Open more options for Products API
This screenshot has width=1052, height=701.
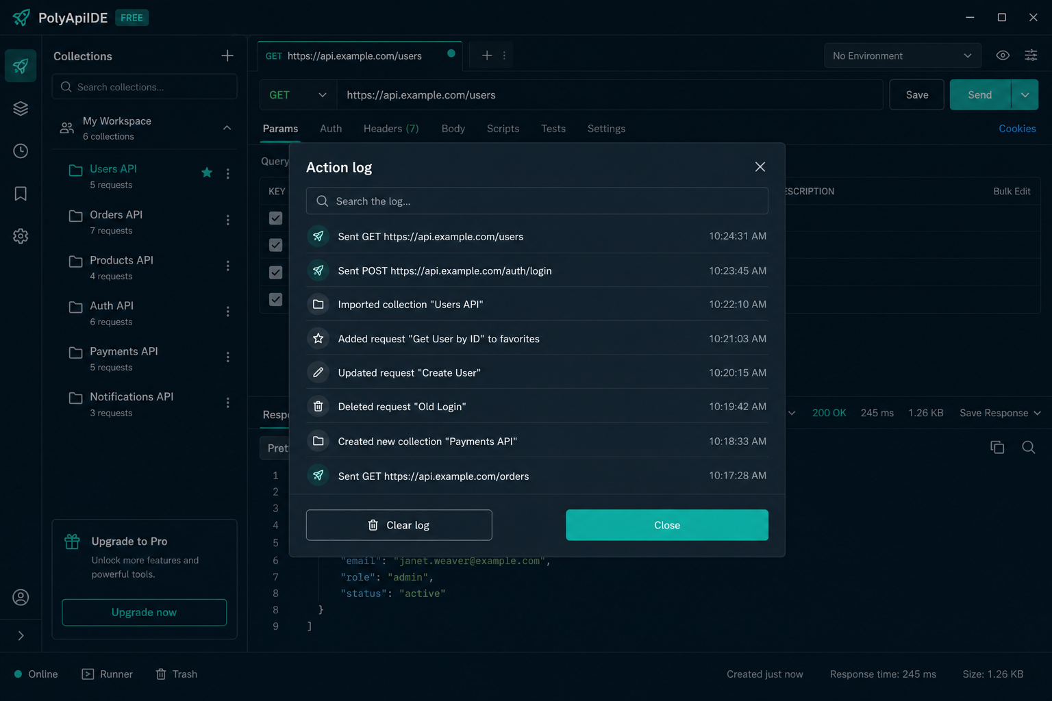click(x=228, y=266)
